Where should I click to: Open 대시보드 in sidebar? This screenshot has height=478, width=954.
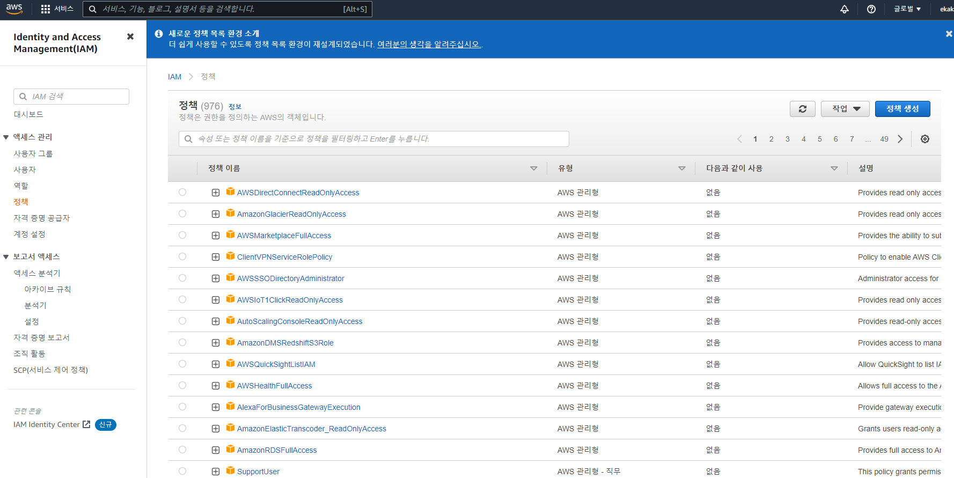(28, 114)
